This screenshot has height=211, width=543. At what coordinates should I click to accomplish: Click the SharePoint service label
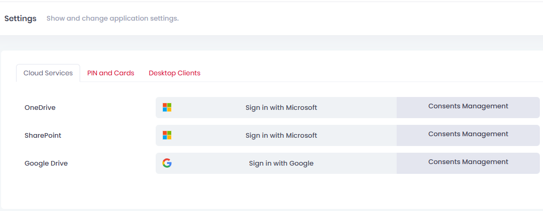click(x=43, y=135)
